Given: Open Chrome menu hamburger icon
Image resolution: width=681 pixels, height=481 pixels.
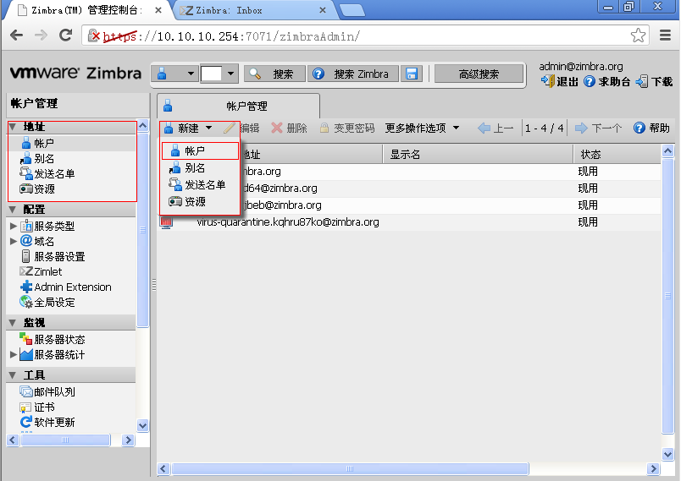Looking at the screenshot, I should click(x=665, y=36).
